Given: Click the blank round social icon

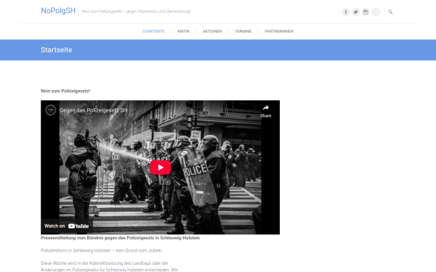Looking at the screenshot, I should coord(376,12).
